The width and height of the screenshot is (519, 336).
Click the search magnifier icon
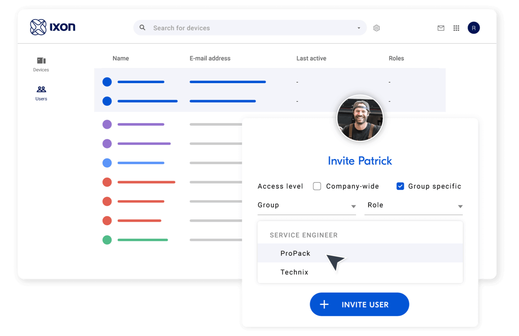click(x=142, y=28)
